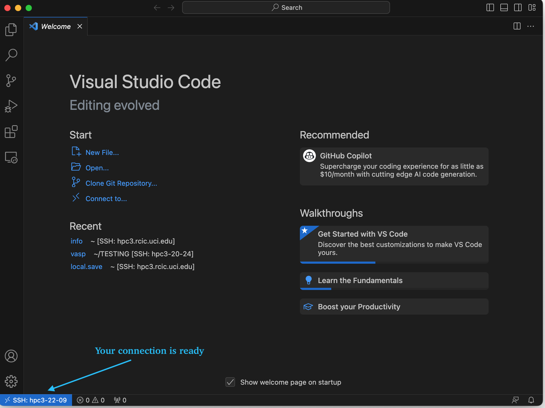Click the GitHub Copilot icon
The width and height of the screenshot is (545, 408).
[309, 156]
